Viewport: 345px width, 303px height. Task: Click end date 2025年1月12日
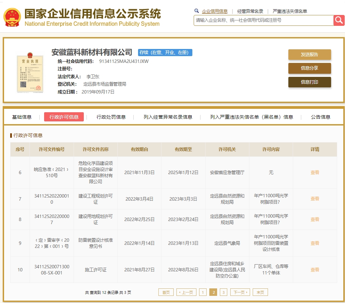pyautogui.click(x=183, y=172)
